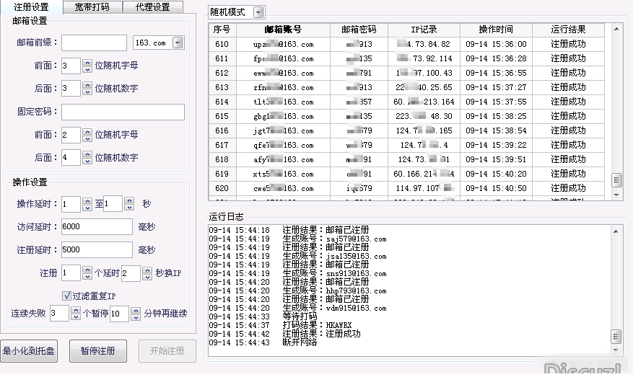Click the 开始注册 button
The width and height of the screenshot is (633, 390).
point(167,351)
